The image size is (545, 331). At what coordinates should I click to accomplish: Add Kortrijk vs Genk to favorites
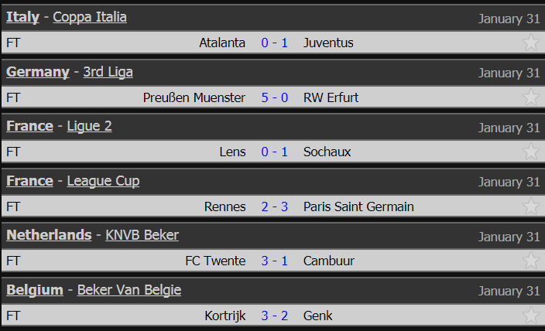point(531,315)
